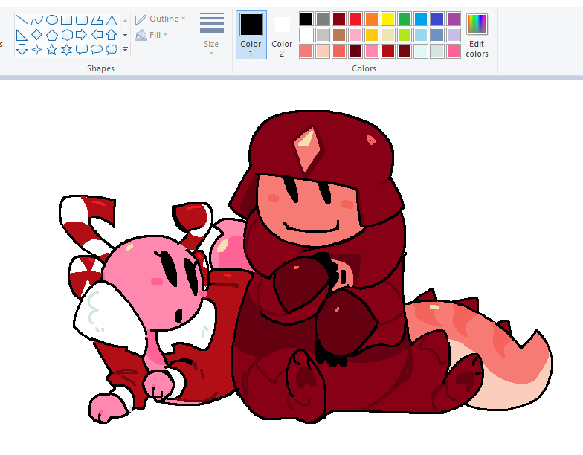
Task: Pick the lime palette swatch
Action: [x=405, y=35]
